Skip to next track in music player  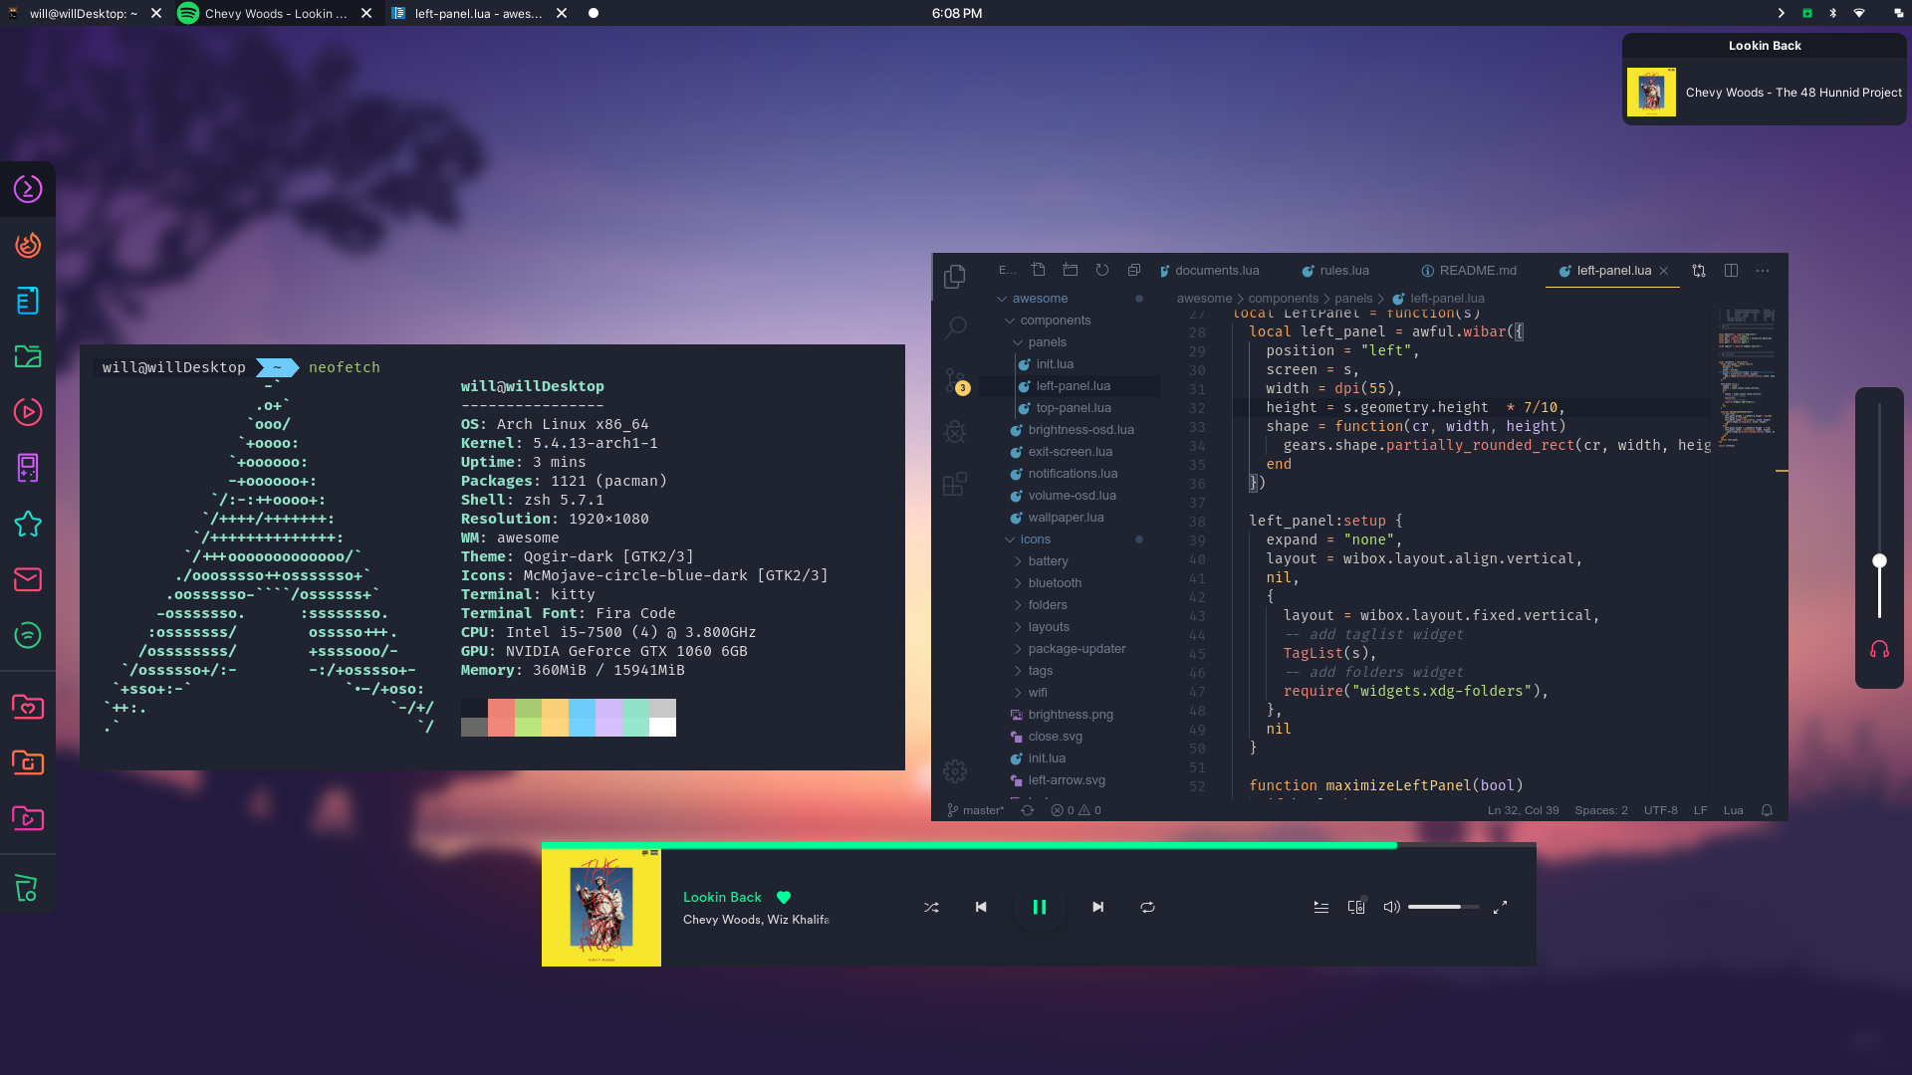pos(1097,907)
